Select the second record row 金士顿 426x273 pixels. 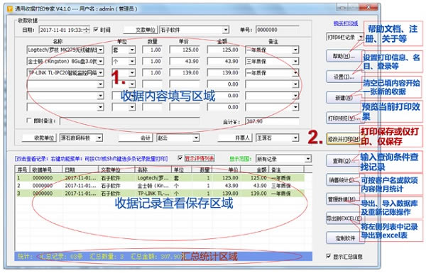pos(160,186)
